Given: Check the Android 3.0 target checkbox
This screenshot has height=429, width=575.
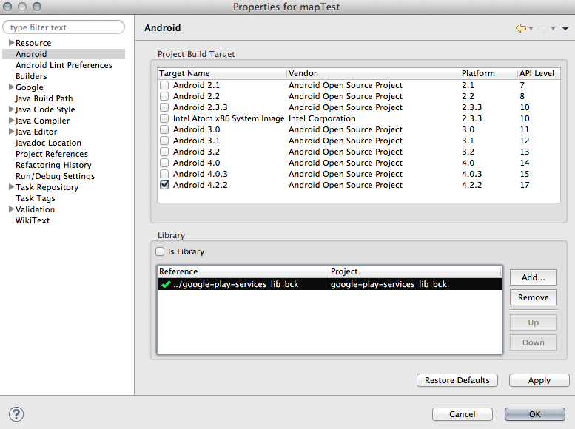Looking at the screenshot, I should coord(164,129).
